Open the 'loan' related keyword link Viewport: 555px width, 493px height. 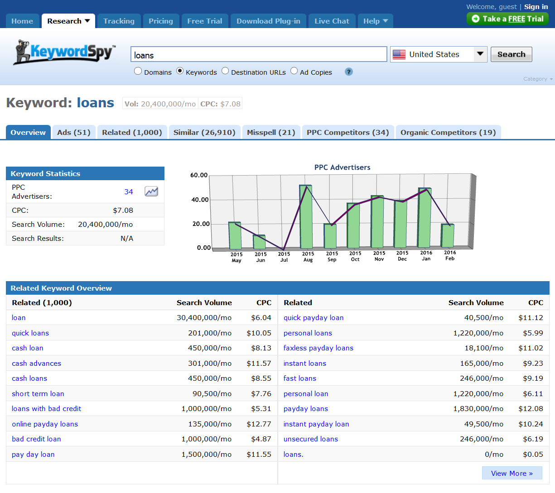19,318
